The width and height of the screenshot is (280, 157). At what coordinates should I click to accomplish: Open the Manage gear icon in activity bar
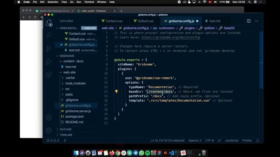(49, 130)
